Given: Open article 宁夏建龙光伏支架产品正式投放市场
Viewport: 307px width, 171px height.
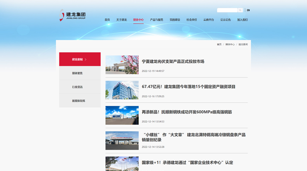Looking at the screenshot, I should 173,61.
